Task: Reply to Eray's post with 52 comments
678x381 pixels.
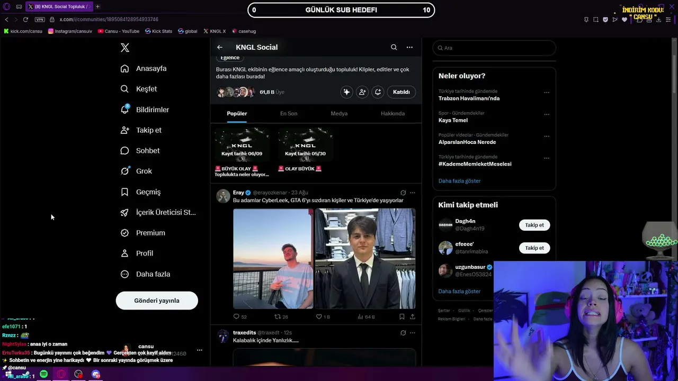Action: coord(240,317)
